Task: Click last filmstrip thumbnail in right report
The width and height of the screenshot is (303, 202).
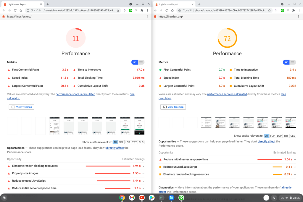Action: pos(291,122)
